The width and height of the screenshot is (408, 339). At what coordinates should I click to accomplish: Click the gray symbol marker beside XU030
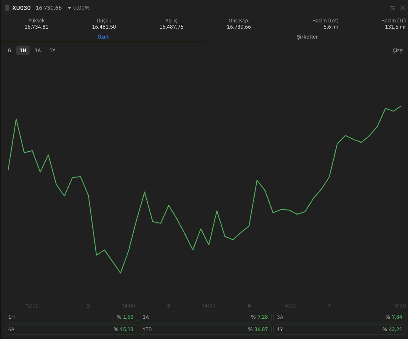7,8
